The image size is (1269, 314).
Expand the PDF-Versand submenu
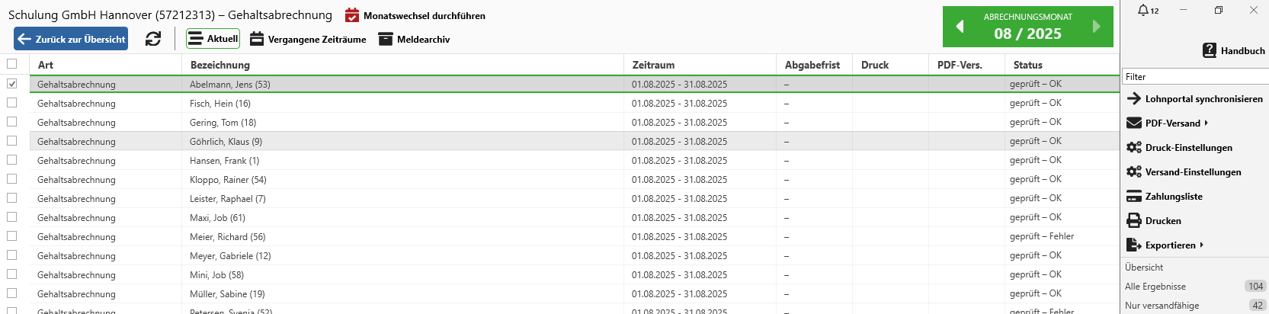1206,123
